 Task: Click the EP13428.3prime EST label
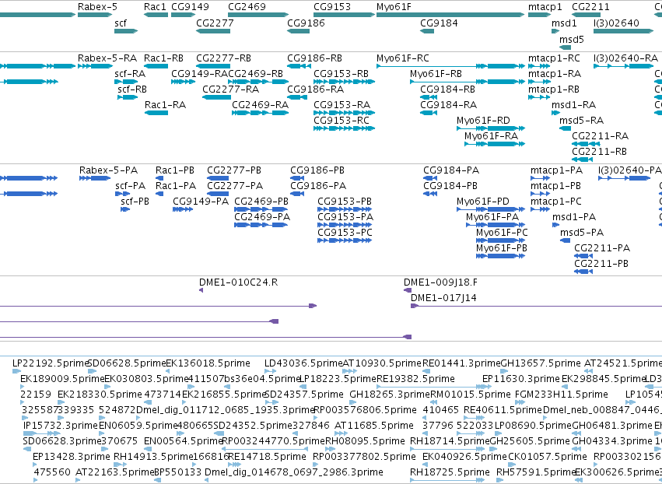tap(72, 457)
